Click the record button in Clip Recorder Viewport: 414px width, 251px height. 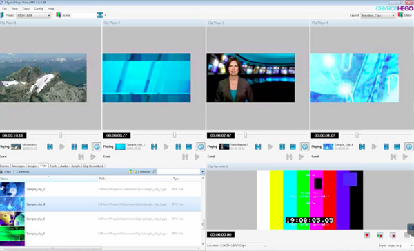367,235
